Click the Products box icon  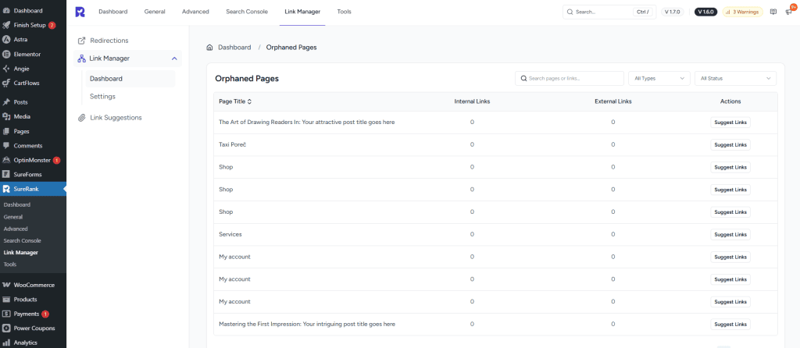pos(6,300)
